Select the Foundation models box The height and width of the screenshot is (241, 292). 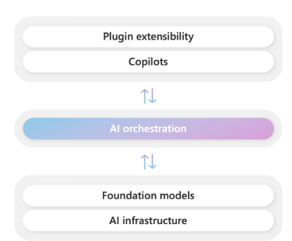148,196
